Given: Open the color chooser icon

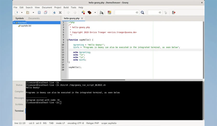Looking at the screenshot, I should 109,13.
